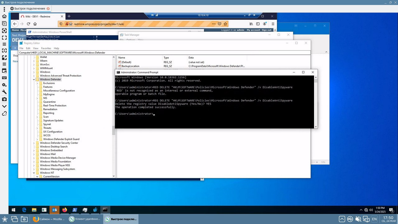Click the screenshot camera icon in left sidebar
The height and width of the screenshot is (224, 398).
coord(4,99)
